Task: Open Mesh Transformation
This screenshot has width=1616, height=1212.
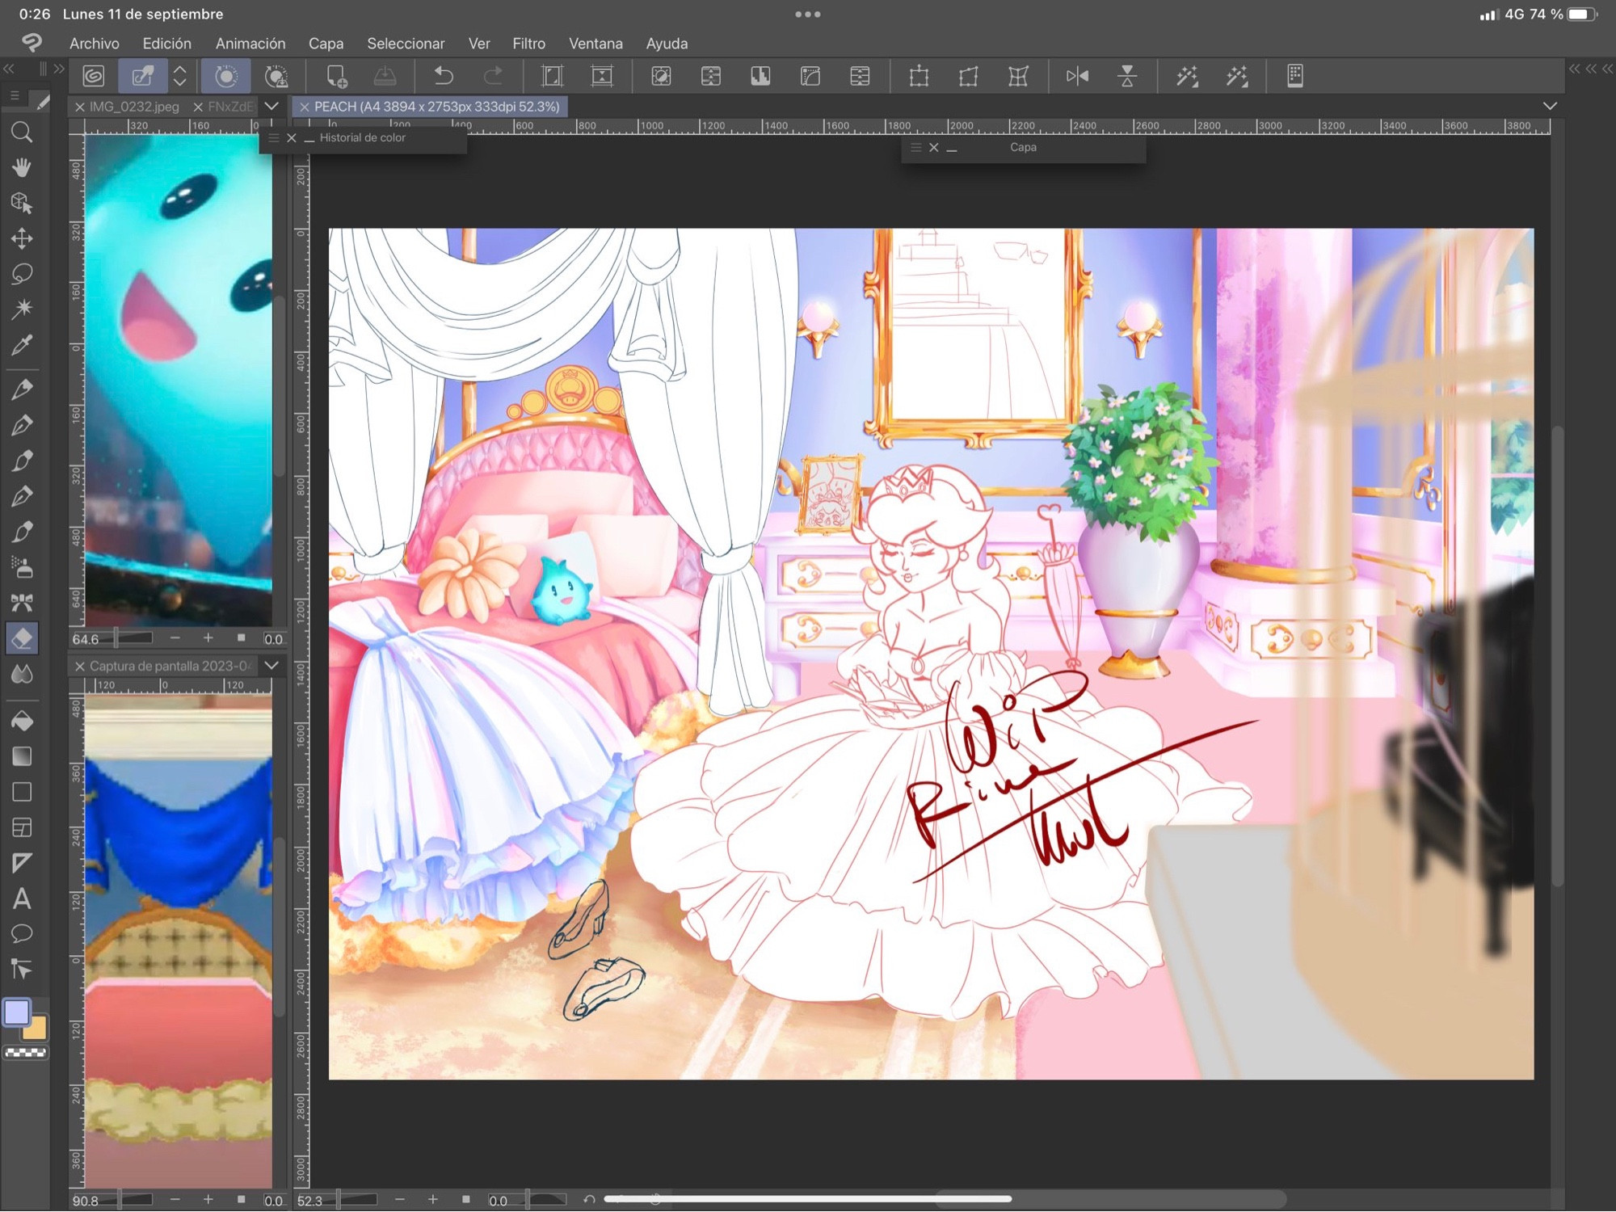Action: pyautogui.click(x=1018, y=76)
